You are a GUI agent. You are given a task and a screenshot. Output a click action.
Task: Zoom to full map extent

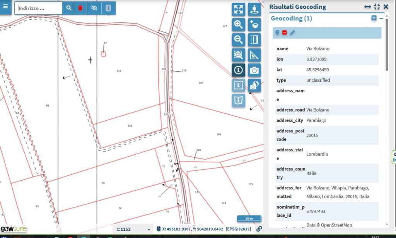(239, 9)
